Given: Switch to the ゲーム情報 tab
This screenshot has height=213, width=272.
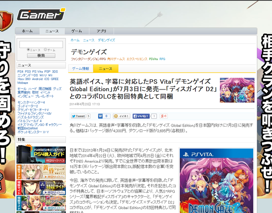Looking at the screenshot, I should pyautogui.click(x=81, y=69).
